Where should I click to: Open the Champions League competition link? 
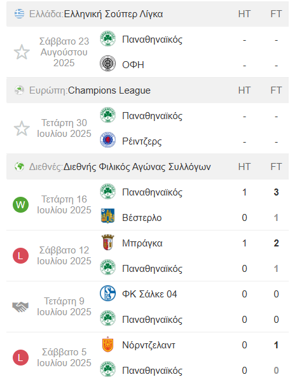pyautogui.click(x=109, y=90)
